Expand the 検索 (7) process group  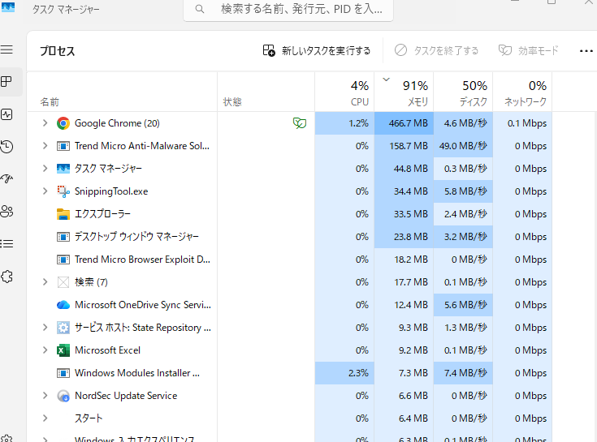[45, 282]
